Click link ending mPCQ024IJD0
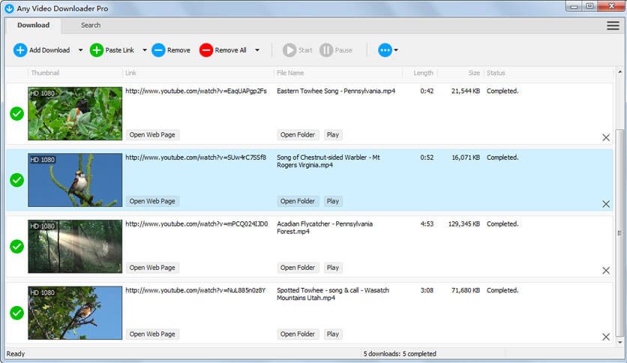The width and height of the screenshot is (627, 363). click(196, 223)
